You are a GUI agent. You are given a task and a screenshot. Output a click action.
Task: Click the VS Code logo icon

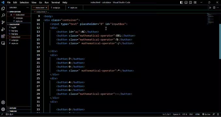[3, 2]
